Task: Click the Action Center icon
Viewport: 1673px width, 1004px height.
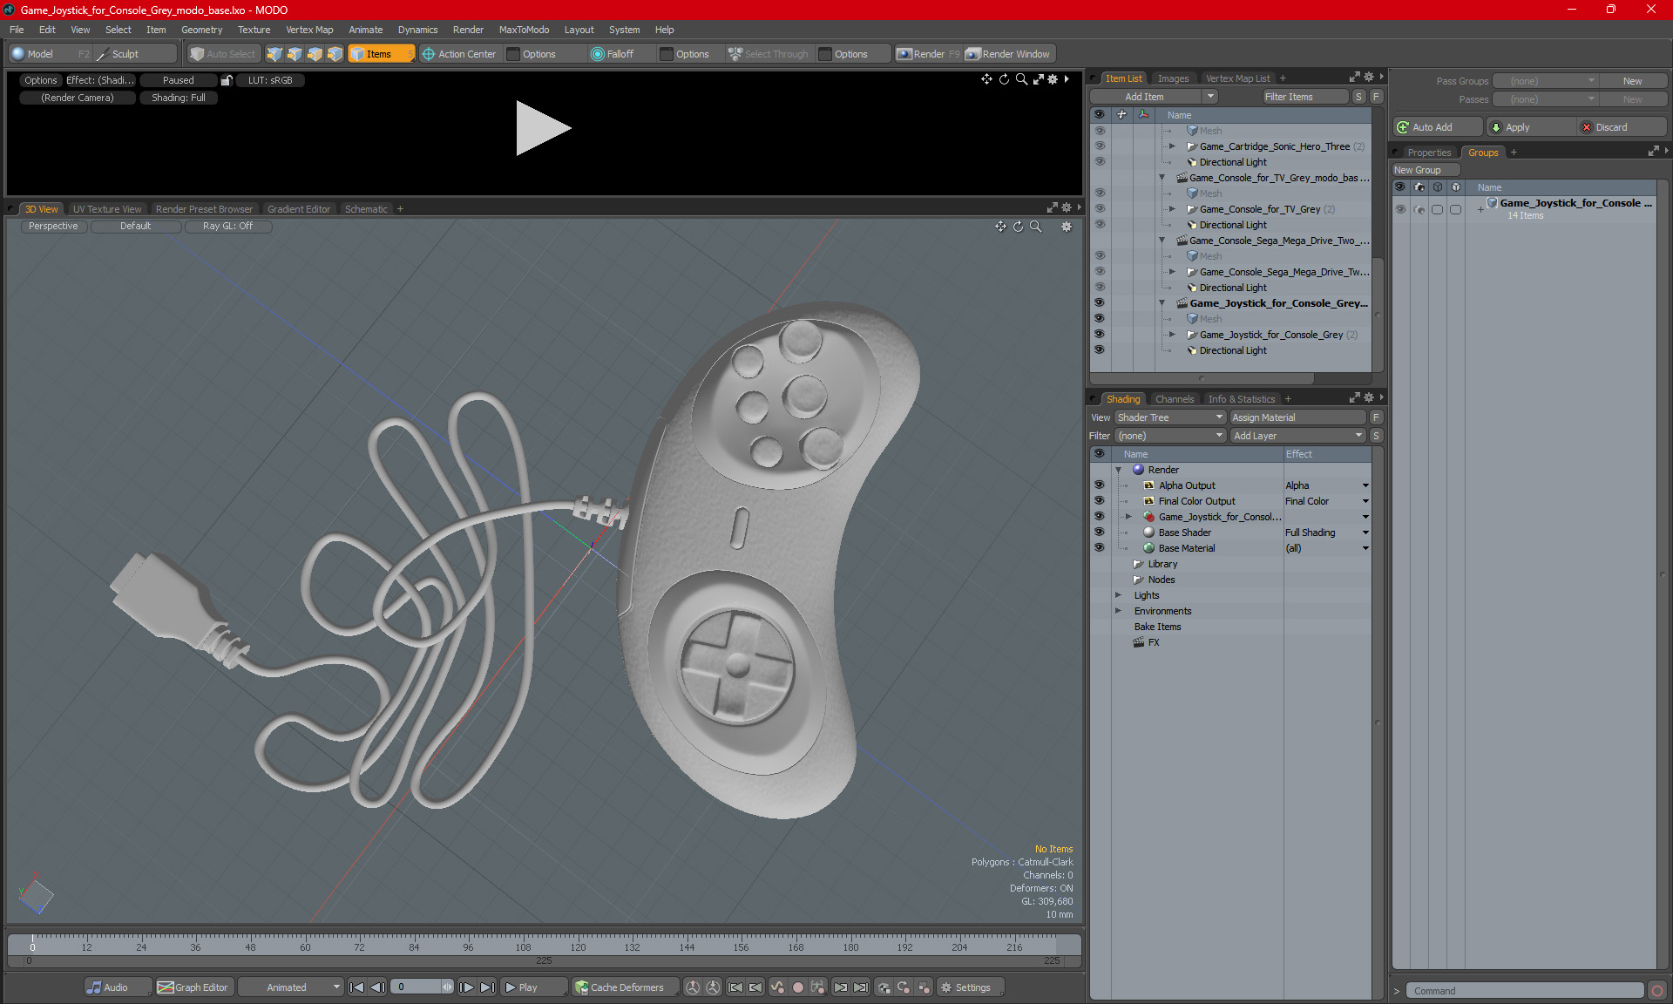Action: pos(429,54)
